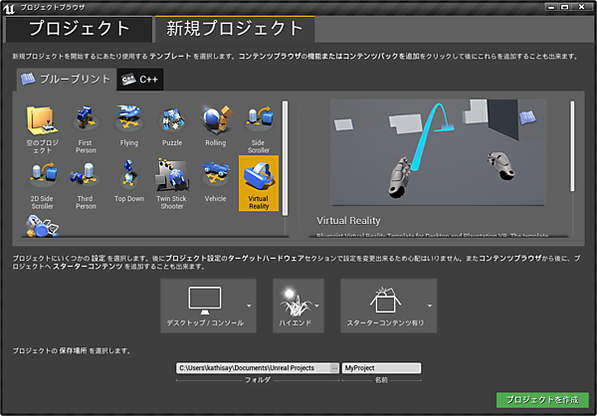Open the ブループリント template tab
597x416 pixels.
[65, 79]
